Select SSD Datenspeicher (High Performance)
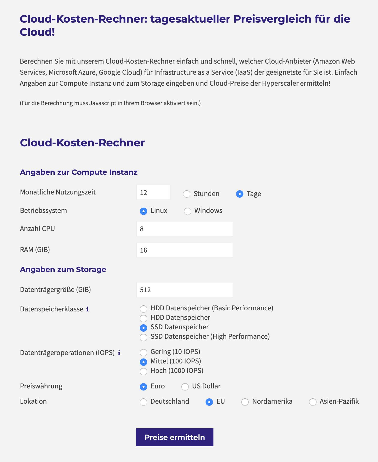 pos(144,337)
